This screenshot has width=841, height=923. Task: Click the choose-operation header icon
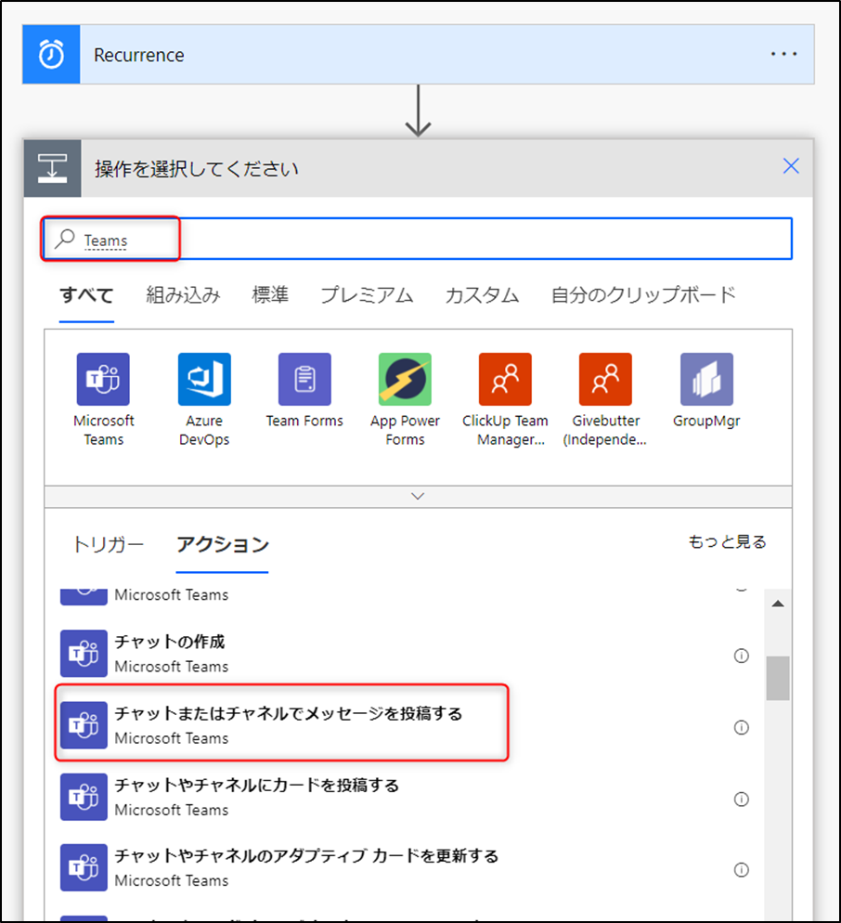[x=52, y=168]
